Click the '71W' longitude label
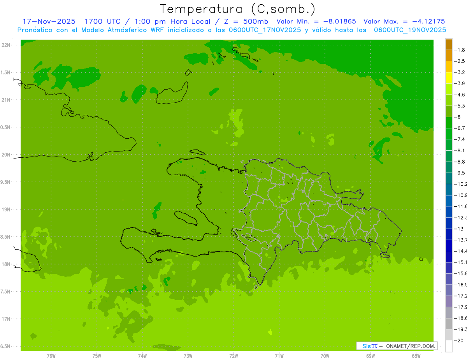467x361 pixels. pyautogui.click(x=279, y=356)
